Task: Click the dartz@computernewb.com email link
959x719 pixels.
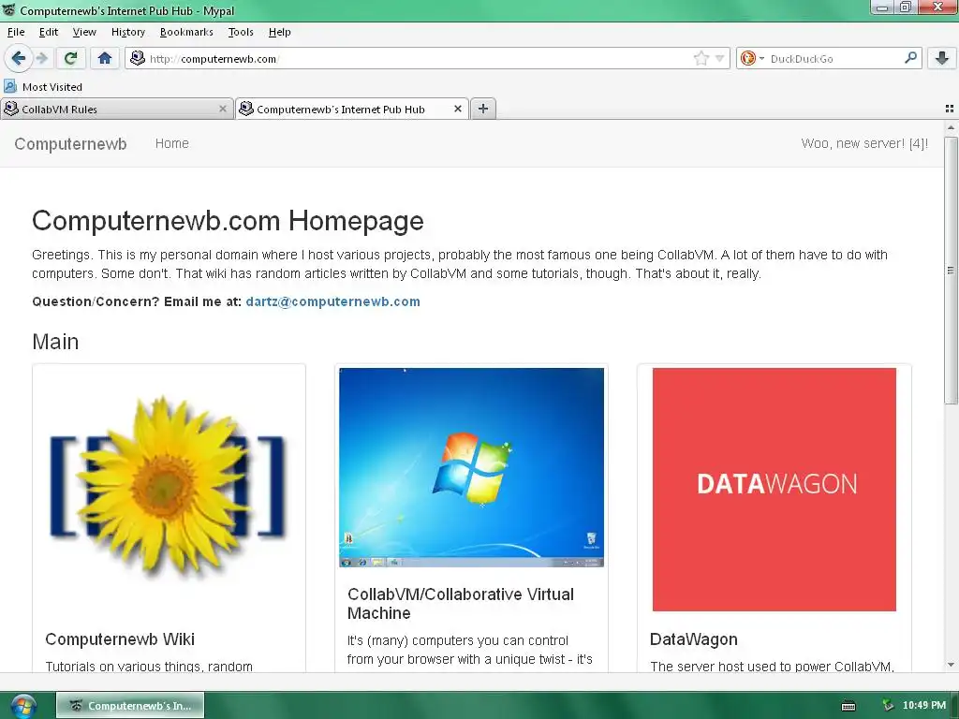Action: [332, 301]
